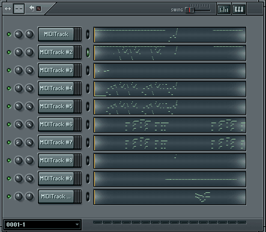Open piano roll preview of MIDITrack #6

(170, 125)
